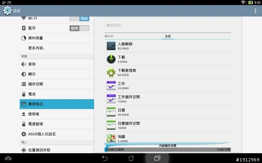
Task: Open 工作儲存空間 app details
Action: pos(168,99)
